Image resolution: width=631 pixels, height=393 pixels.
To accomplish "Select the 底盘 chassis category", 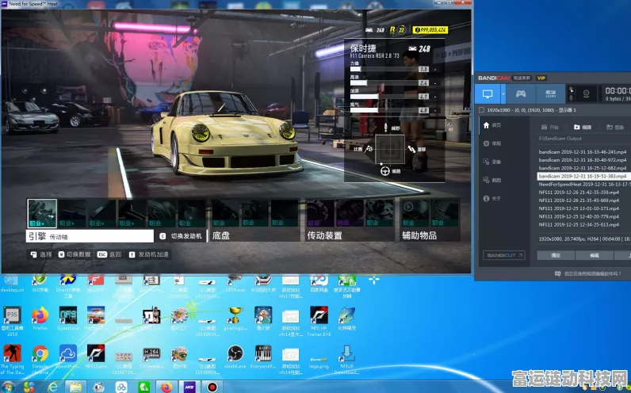I will point(221,235).
